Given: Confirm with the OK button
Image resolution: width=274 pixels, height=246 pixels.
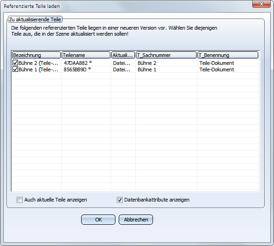Looking at the screenshot, I should [98, 220].
